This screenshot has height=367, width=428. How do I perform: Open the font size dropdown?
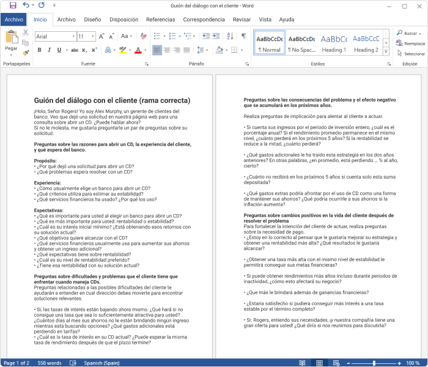[92, 37]
